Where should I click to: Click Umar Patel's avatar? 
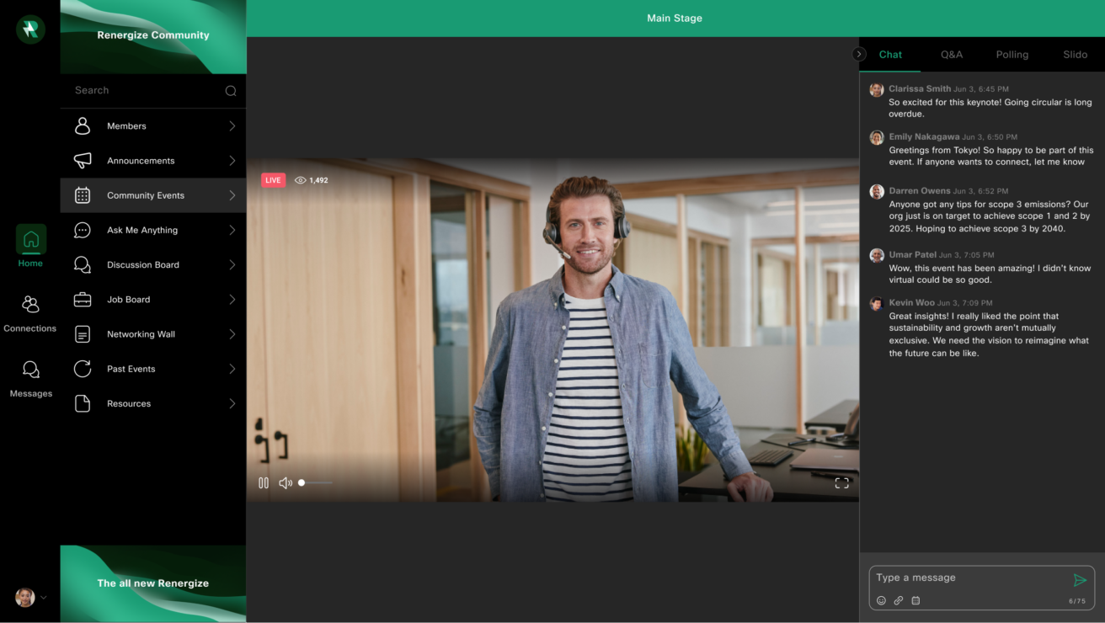(877, 256)
